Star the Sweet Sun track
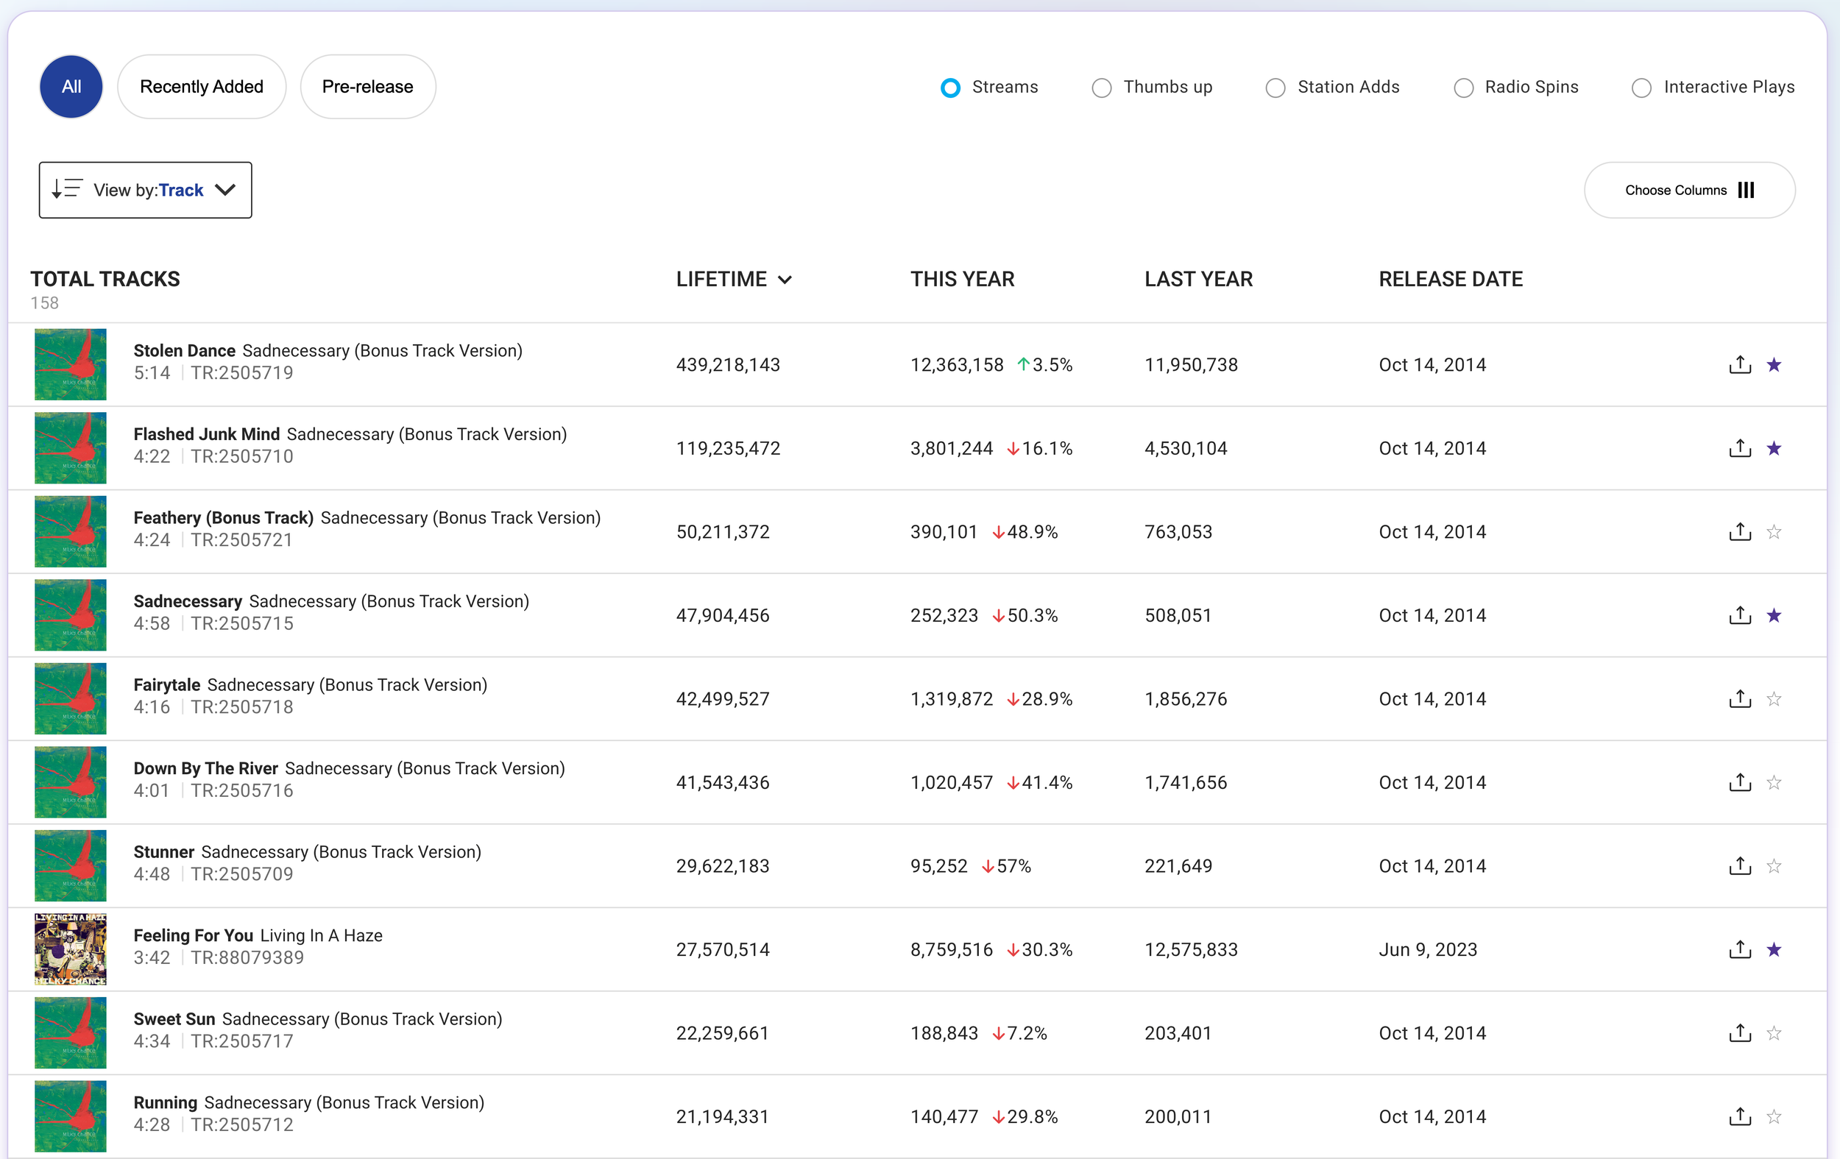Screen dimensions: 1840x1159 pos(1774,1033)
